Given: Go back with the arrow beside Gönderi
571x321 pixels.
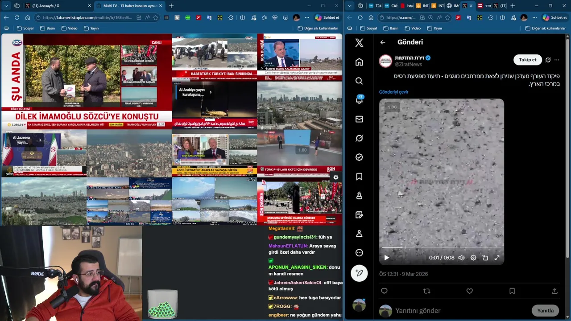Looking at the screenshot, I should click(x=383, y=42).
